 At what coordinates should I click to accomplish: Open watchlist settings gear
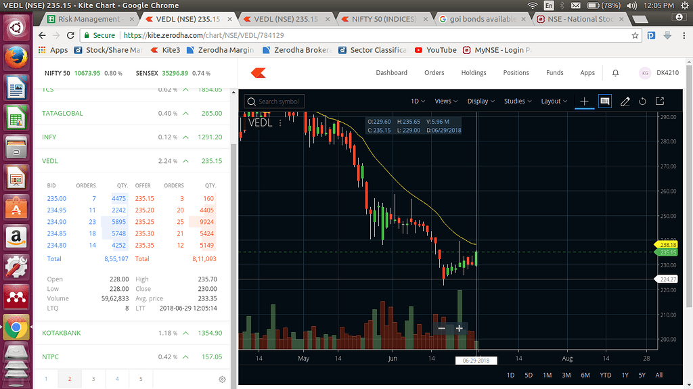(x=222, y=380)
